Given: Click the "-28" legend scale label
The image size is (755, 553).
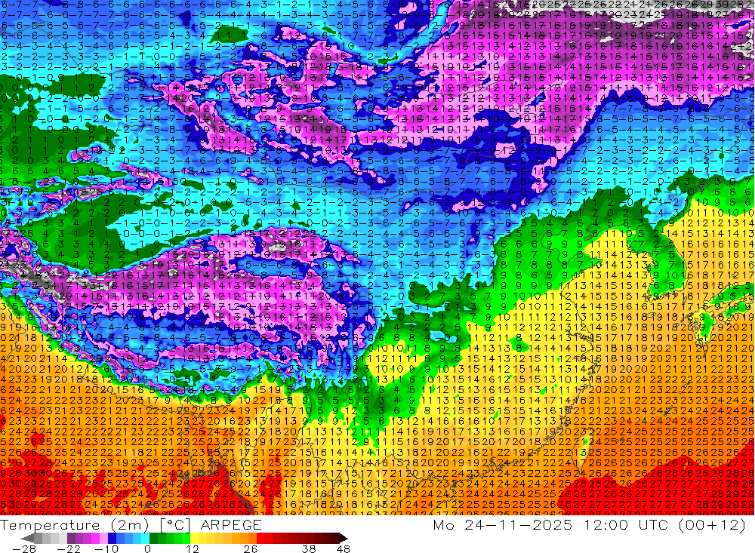Looking at the screenshot, I should (24, 548).
